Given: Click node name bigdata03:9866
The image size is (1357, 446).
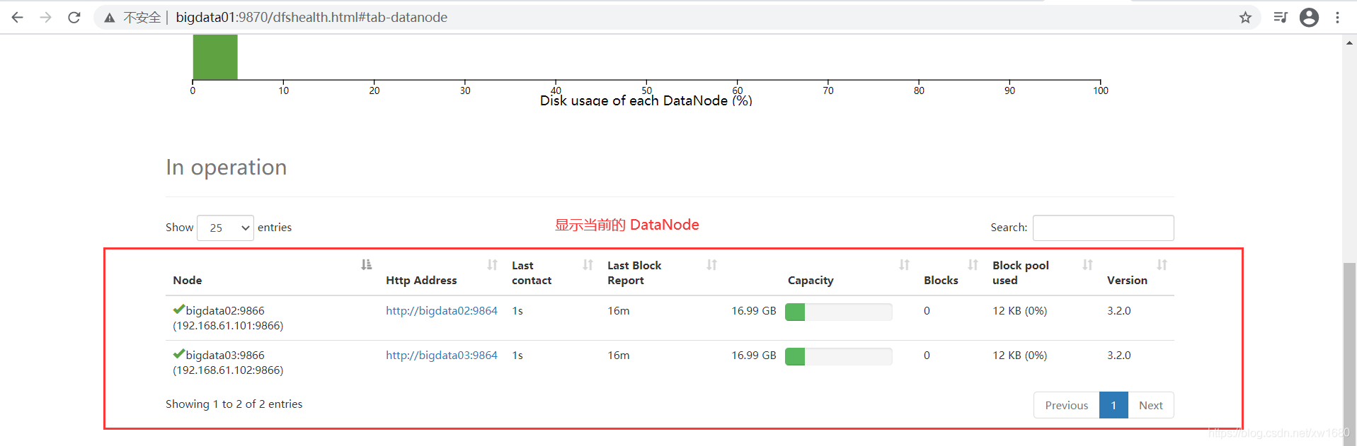Looking at the screenshot, I should [x=225, y=356].
